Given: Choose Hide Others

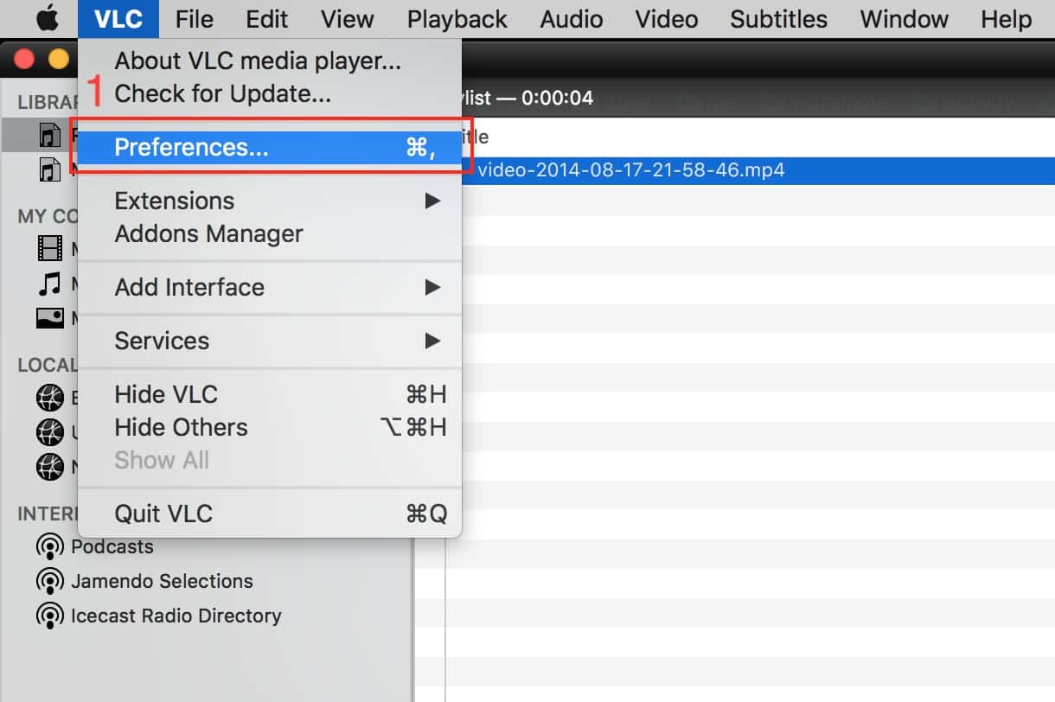Looking at the screenshot, I should [x=270, y=428].
